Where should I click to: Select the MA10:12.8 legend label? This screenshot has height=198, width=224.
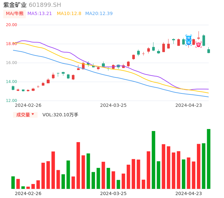(69, 14)
